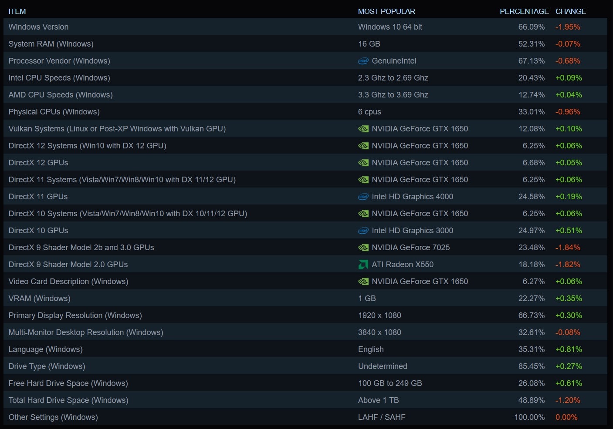Expand Intel CPU Speeds (Windows) row
The height and width of the screenshot is (429, 613).
pyautogui.click(x=305, y=77)
